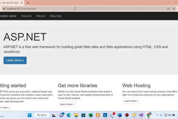Go to Trang chủ in the navbar
Image resolution: width=178 pixels, height=119 pixels.
26,16
